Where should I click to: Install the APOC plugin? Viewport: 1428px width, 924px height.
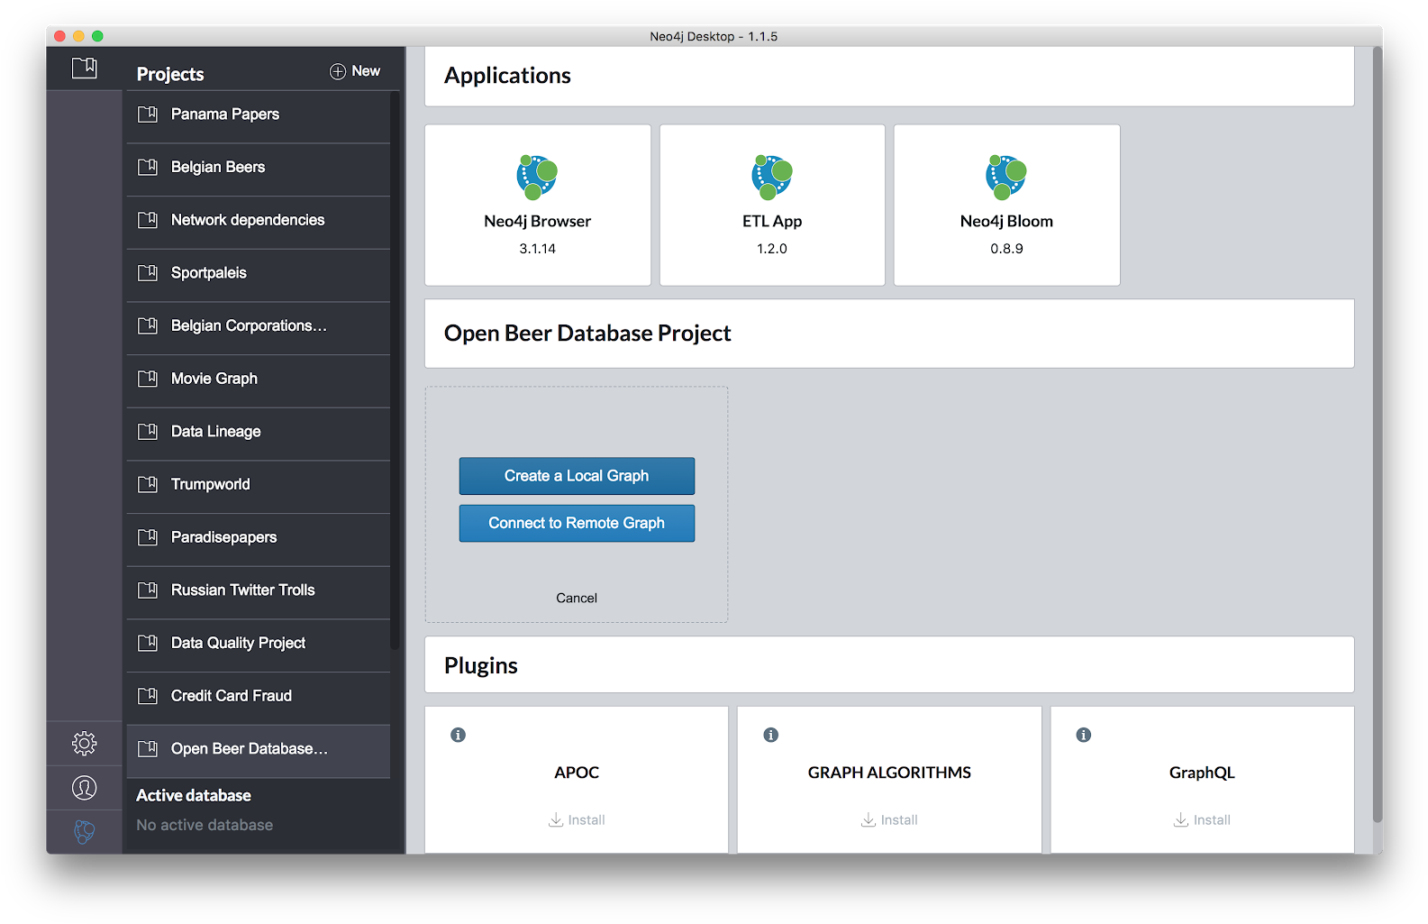click(x=577, y=819)
